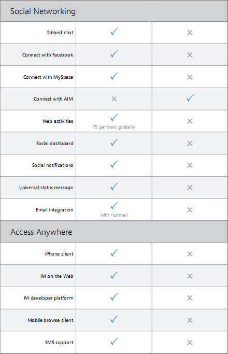This screenshot has height=354, width=228.
Task: Click the checkmark for Social dashboard
Action: (114, 143)
